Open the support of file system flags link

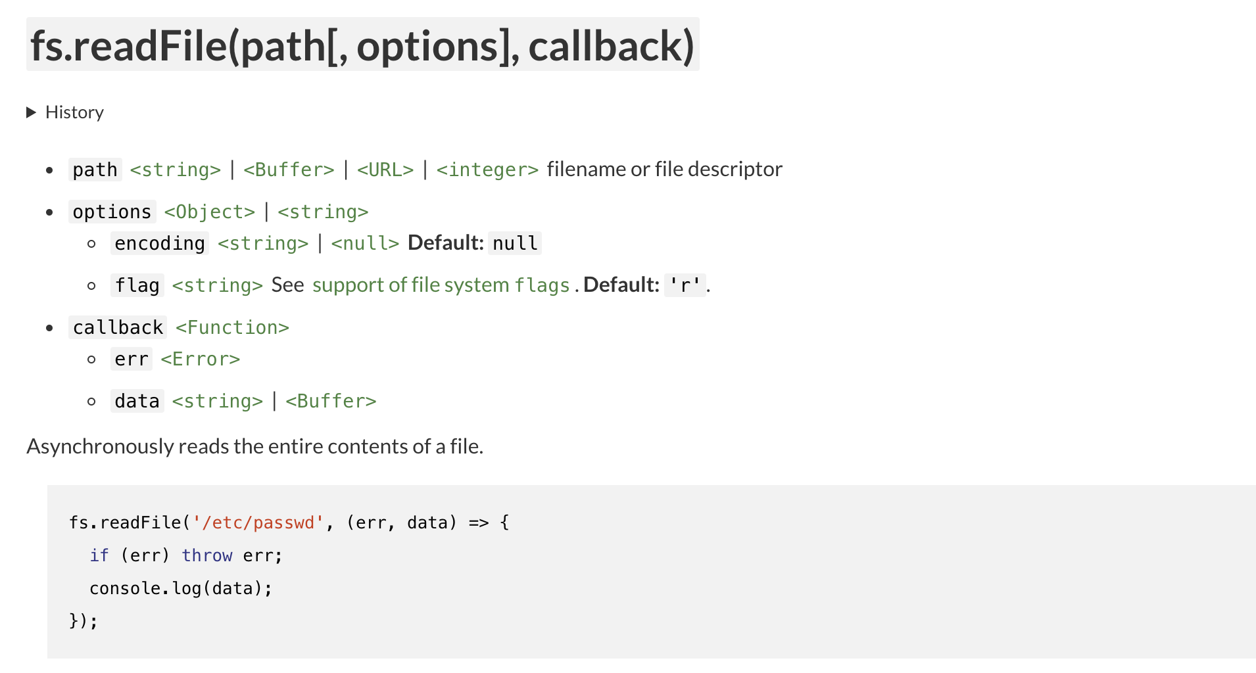441,285
